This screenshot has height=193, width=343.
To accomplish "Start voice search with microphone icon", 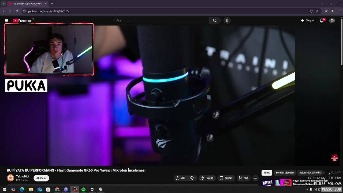I will coord(227,21).
